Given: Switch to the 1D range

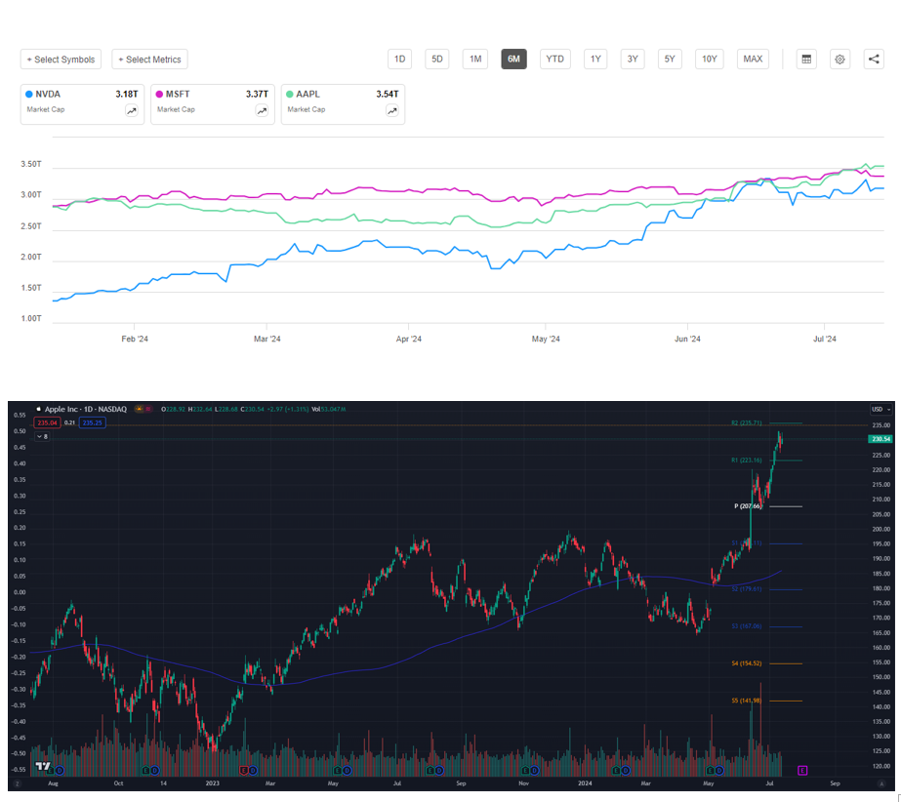Looking at the screenshot, I should tap(400, 60).
